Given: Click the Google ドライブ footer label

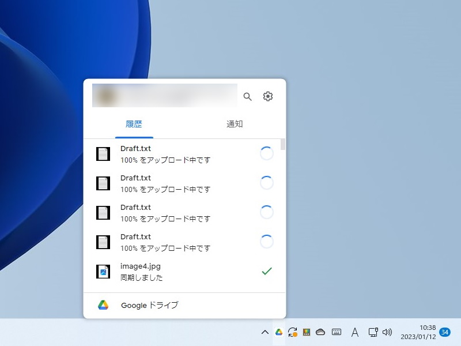Looking at the screenshot, I should (x=149, y=305).
